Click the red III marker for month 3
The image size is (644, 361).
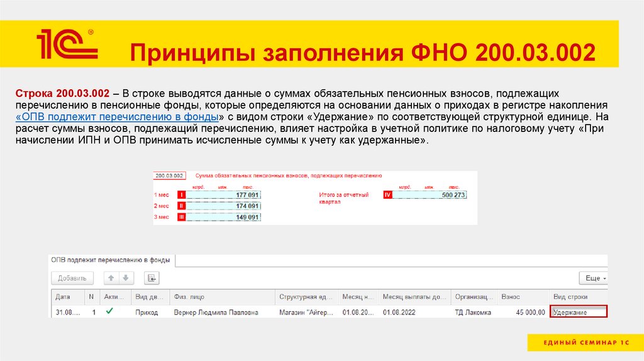182,217
